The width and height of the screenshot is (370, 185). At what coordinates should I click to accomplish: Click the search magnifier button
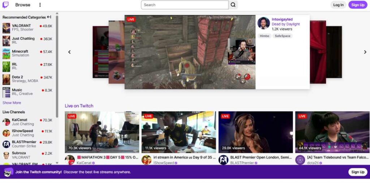click(233, 5)
